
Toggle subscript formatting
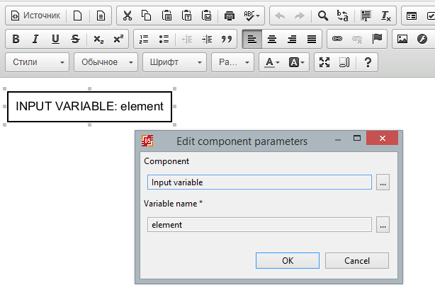click(x=98, y=39)
